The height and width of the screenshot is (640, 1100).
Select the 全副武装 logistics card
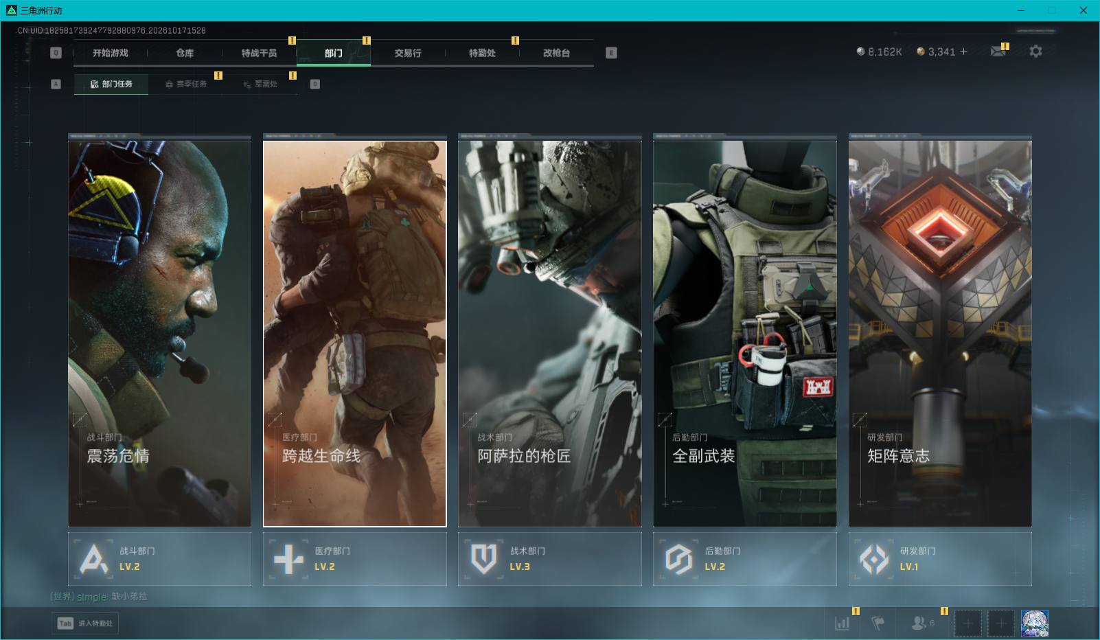click(745, 334)
